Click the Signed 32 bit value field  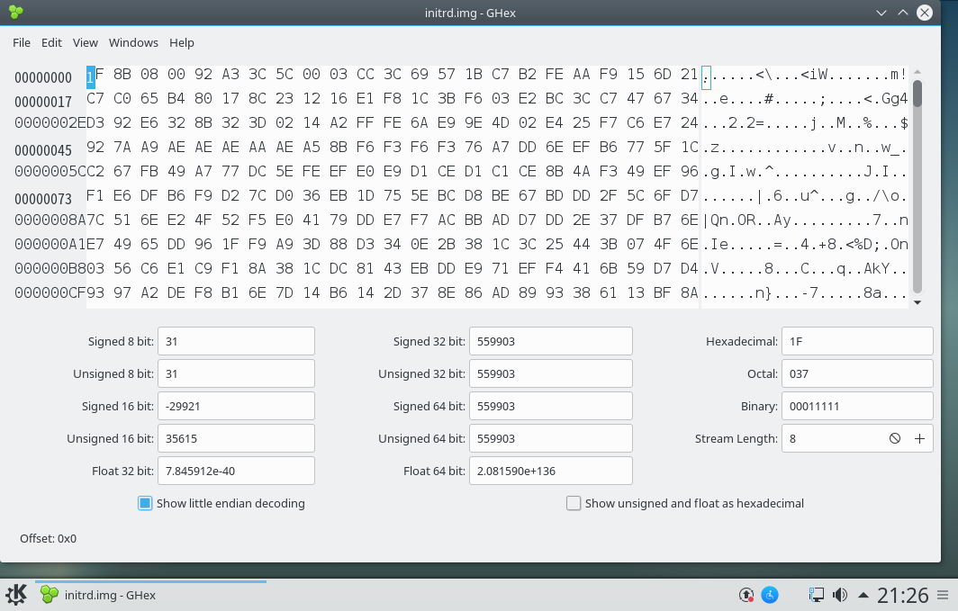[549, 341]
